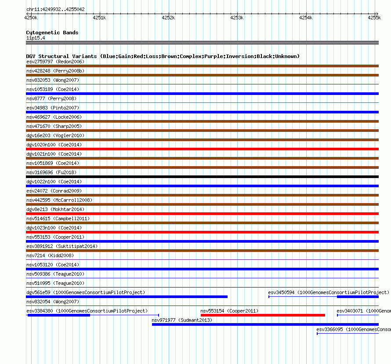The image size is (391, 364).
Task: Open the nsv514615 (Campbell2011) label
Action: click(58, 218)
